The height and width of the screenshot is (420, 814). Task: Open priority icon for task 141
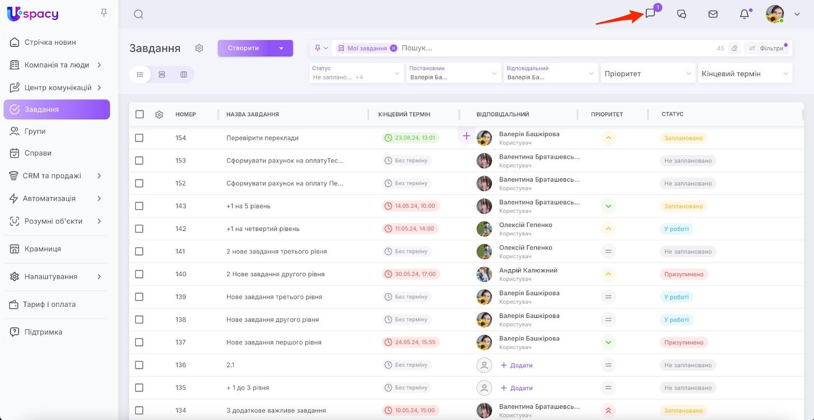608,251
